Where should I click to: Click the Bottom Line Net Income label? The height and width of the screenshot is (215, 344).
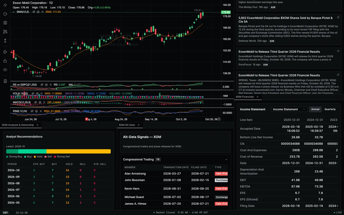tap(256, 137)
